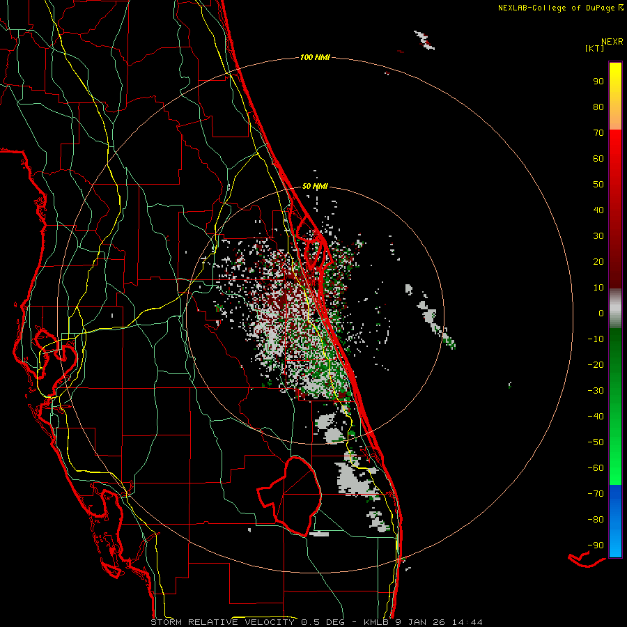
Task: Click the 10 value on the velocity scale
Action: coord(598,288)
